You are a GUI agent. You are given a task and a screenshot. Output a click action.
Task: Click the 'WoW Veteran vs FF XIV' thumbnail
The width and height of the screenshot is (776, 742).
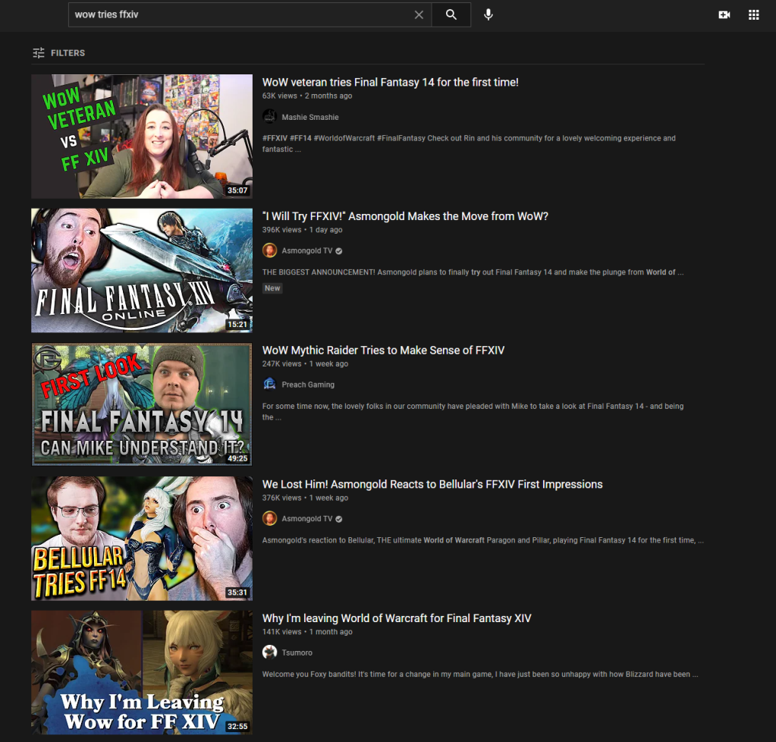[141, 136]
